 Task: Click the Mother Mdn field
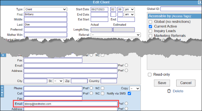pos(46,35)
